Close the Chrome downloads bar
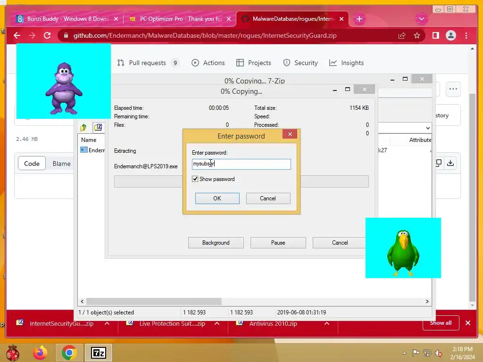Image resolution: width=483 pixels, height=362 pixels. pos(467,323)
